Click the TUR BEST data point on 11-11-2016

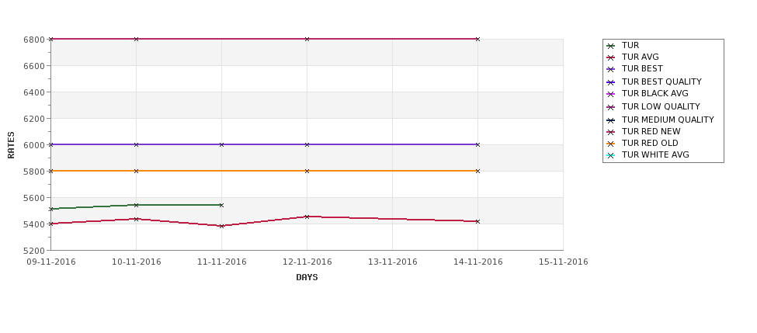coord(221,144)
